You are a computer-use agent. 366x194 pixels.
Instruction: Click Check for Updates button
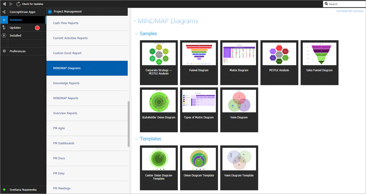30,4
